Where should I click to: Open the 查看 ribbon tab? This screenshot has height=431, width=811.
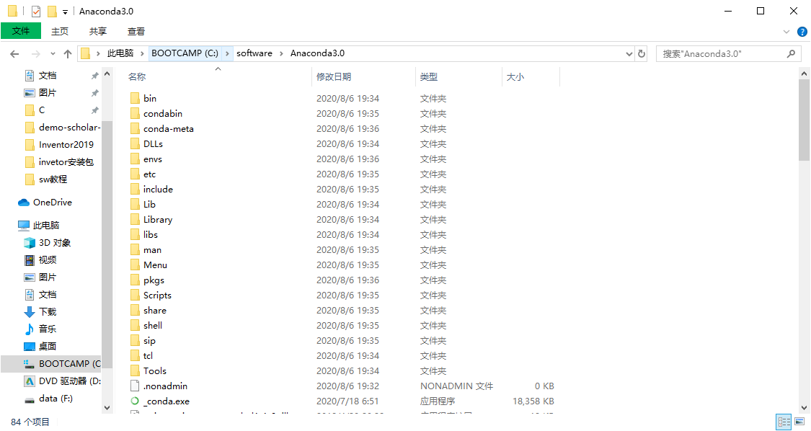coord(136,32)
